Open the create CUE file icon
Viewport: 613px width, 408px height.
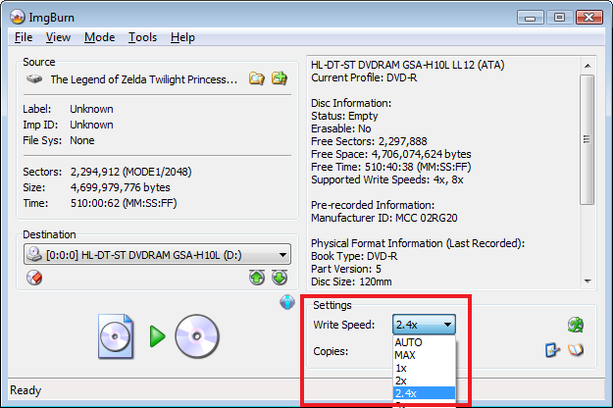(280, 78)
